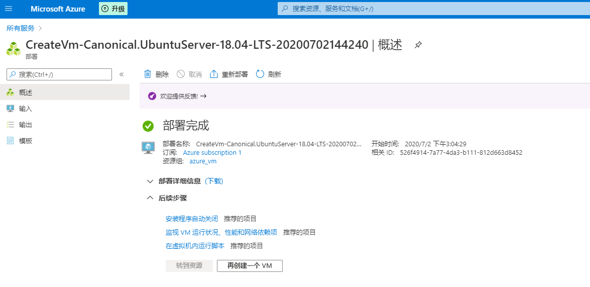Image resolution: width=590 pixels, height=287 pixels.
Task: Collapse the sidebar with double chevron
Action: (122, 74)
